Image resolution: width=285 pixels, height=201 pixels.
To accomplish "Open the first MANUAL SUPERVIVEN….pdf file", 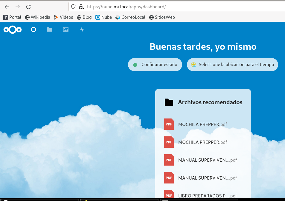I will [x=203, y=160].
